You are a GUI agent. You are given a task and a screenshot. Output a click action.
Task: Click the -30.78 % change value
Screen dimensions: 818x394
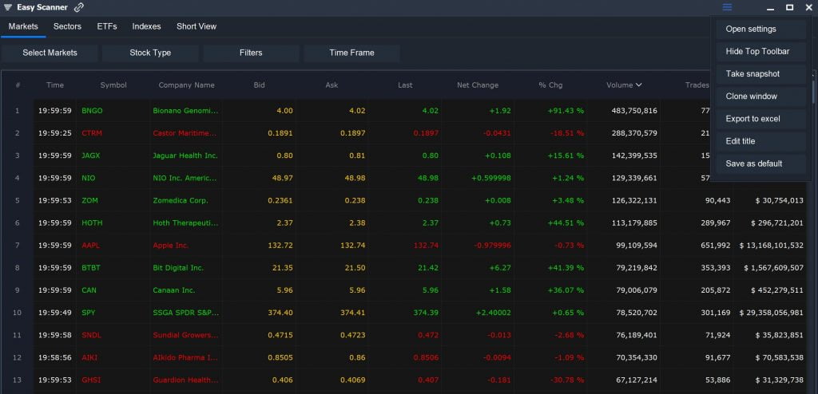(566, 380)
